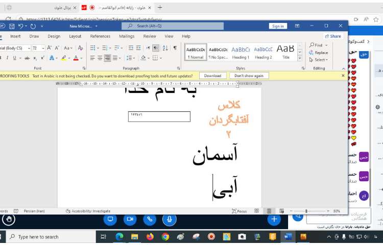Set left-to-right text direction
Image resolution: width=383 pixels, height=245 pixels.
click(x=148, y=48)
